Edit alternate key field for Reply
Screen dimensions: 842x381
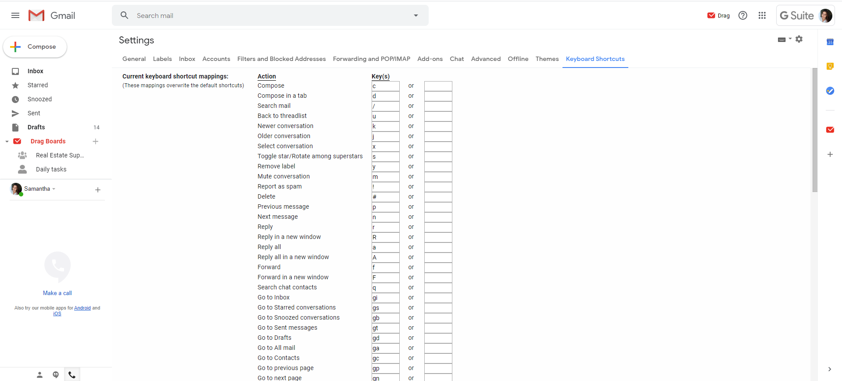(438, 227)
